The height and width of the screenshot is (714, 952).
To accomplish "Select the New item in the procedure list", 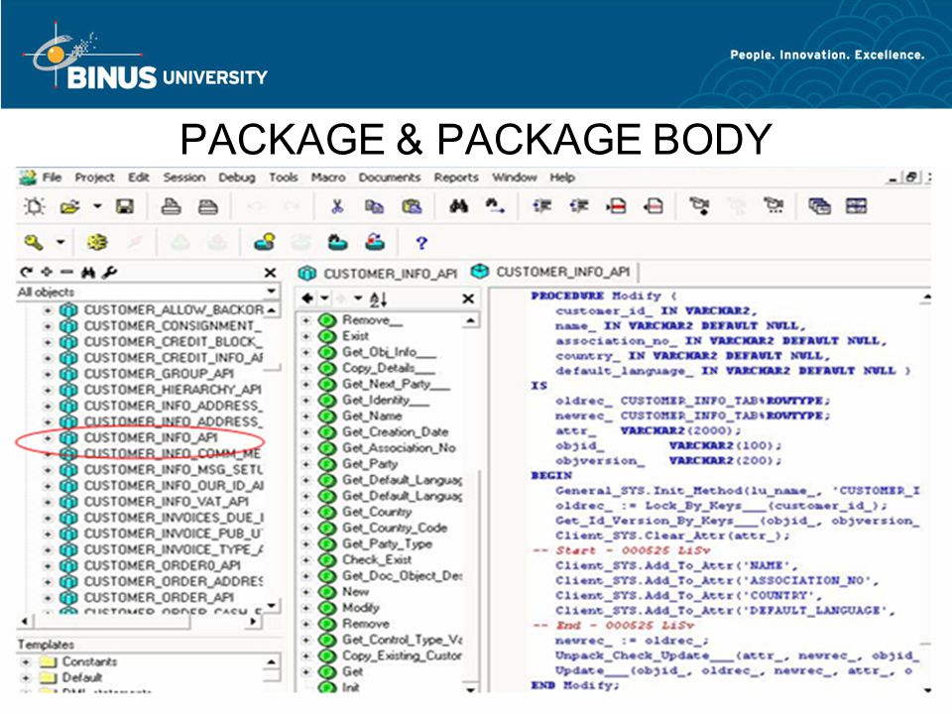I will [355, 591].
